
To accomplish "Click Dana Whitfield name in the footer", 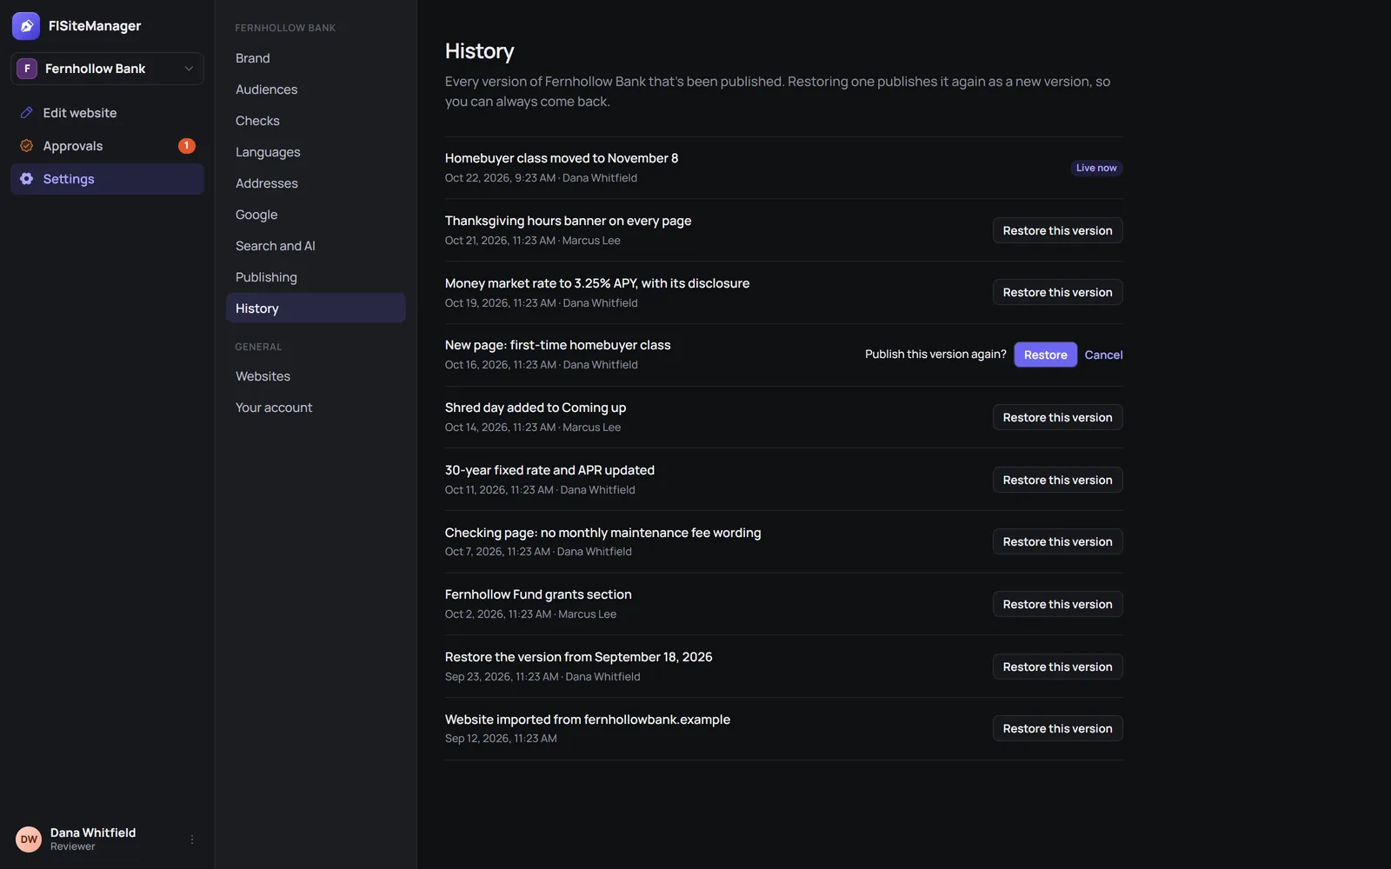I will coord(93,833).
